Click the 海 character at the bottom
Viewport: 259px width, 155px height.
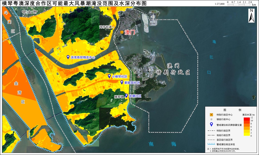click(x=174, y=144)
